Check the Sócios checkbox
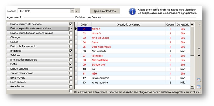The width and height of the screenshot is (214, 106). 71,42
